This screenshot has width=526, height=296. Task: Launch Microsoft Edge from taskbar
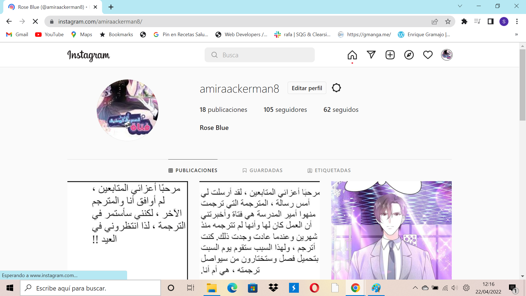[232, 288]
